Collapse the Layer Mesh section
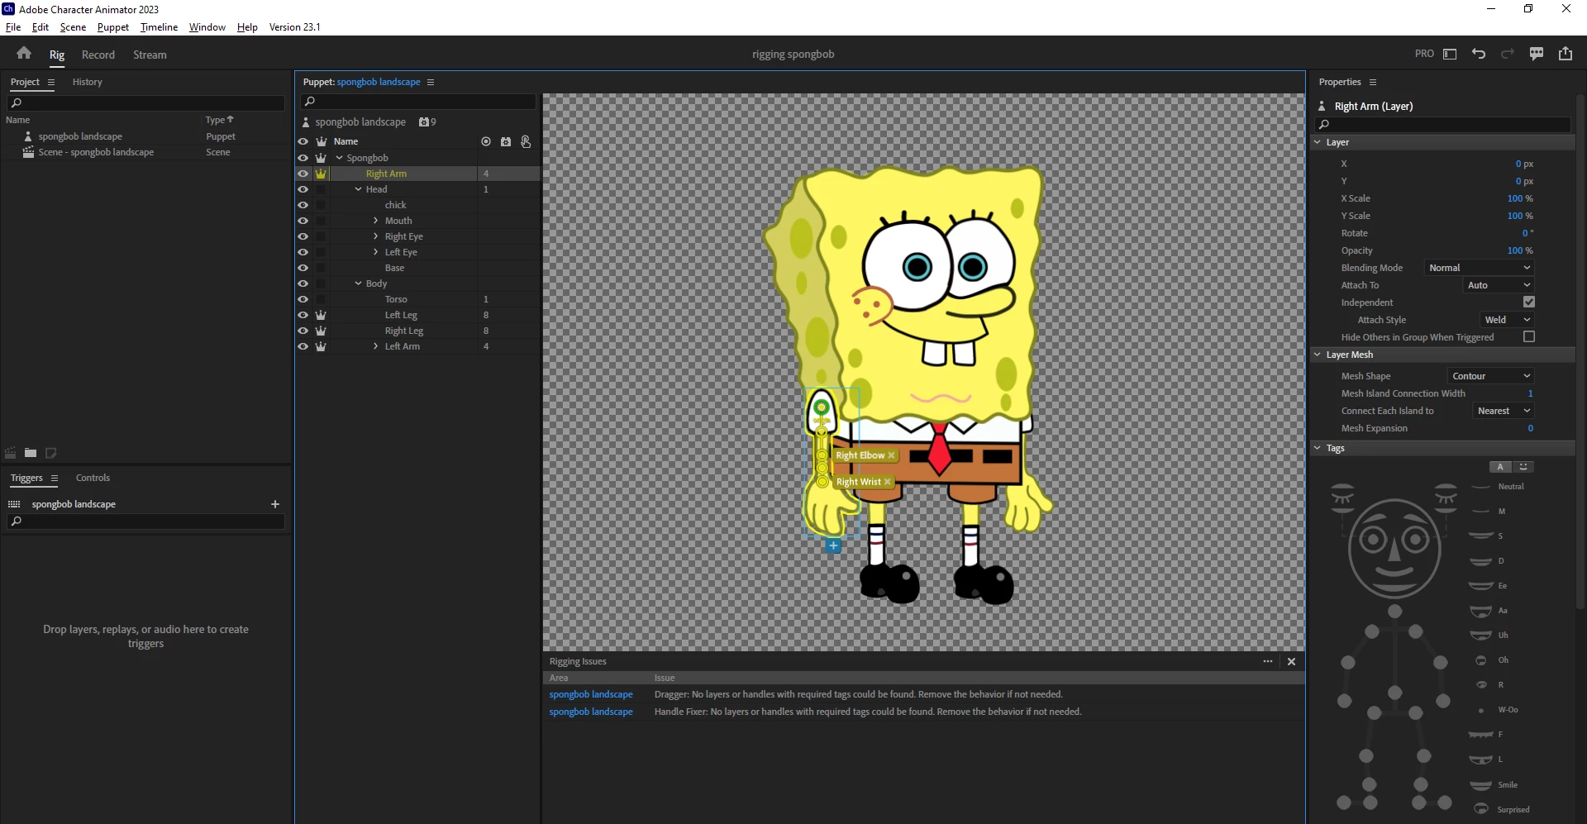This screenshot has width=1587, height=824. [x=1318, y=355]
